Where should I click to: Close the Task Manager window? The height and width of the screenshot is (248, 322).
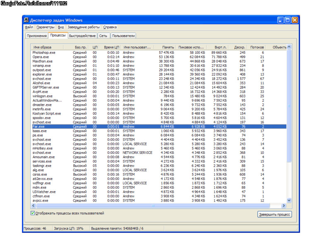tap(295, 20)
